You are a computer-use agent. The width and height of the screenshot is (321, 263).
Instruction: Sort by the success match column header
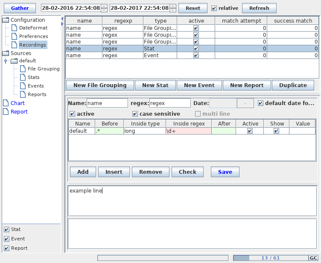coord(293,20)
